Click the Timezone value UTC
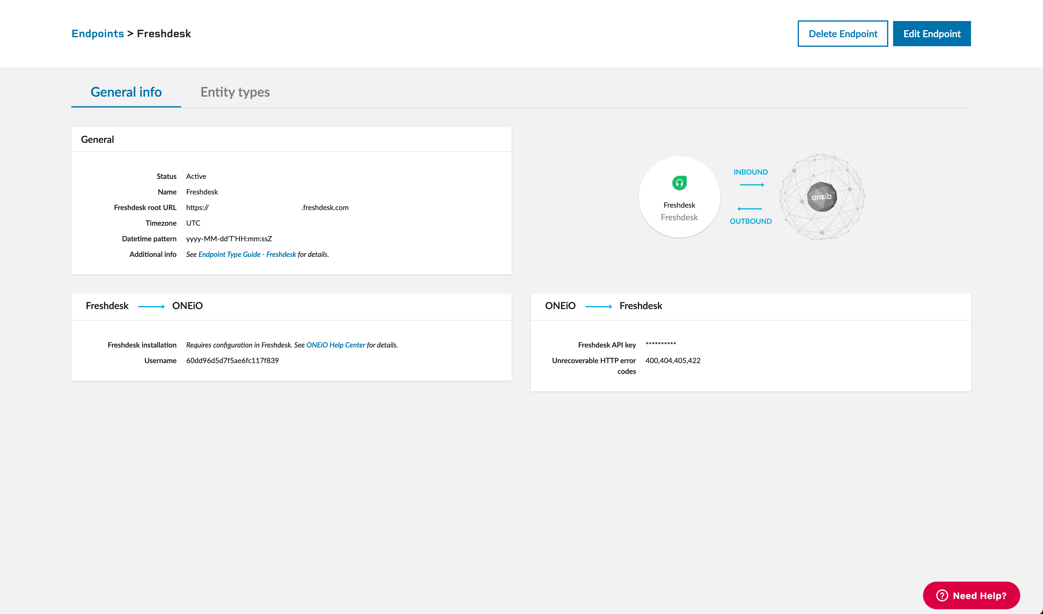 click(x=193, y=223)
